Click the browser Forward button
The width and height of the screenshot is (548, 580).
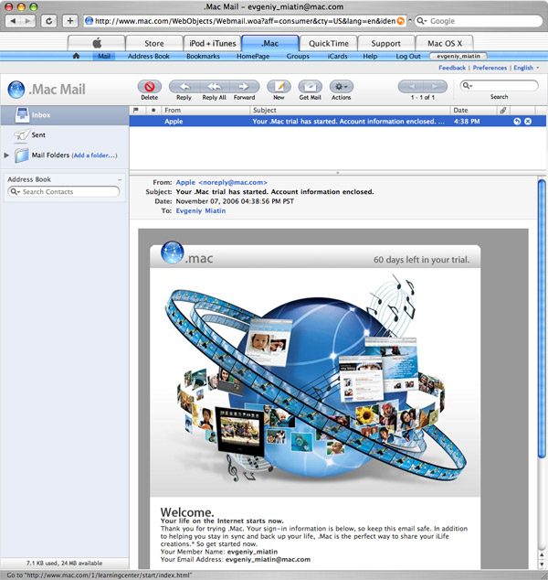28,21
